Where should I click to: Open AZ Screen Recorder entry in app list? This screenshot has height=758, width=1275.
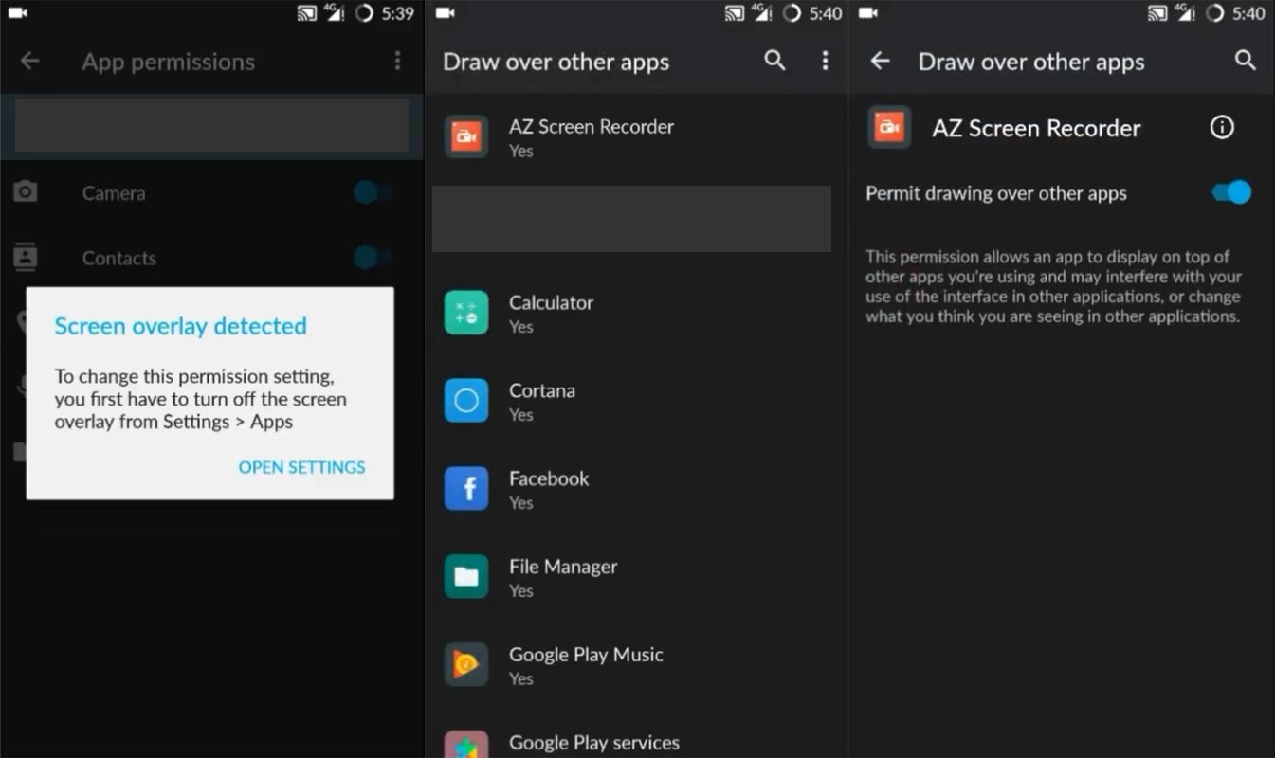[636, 137]
